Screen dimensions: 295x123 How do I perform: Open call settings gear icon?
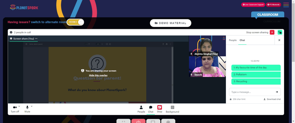coord(11,32)
